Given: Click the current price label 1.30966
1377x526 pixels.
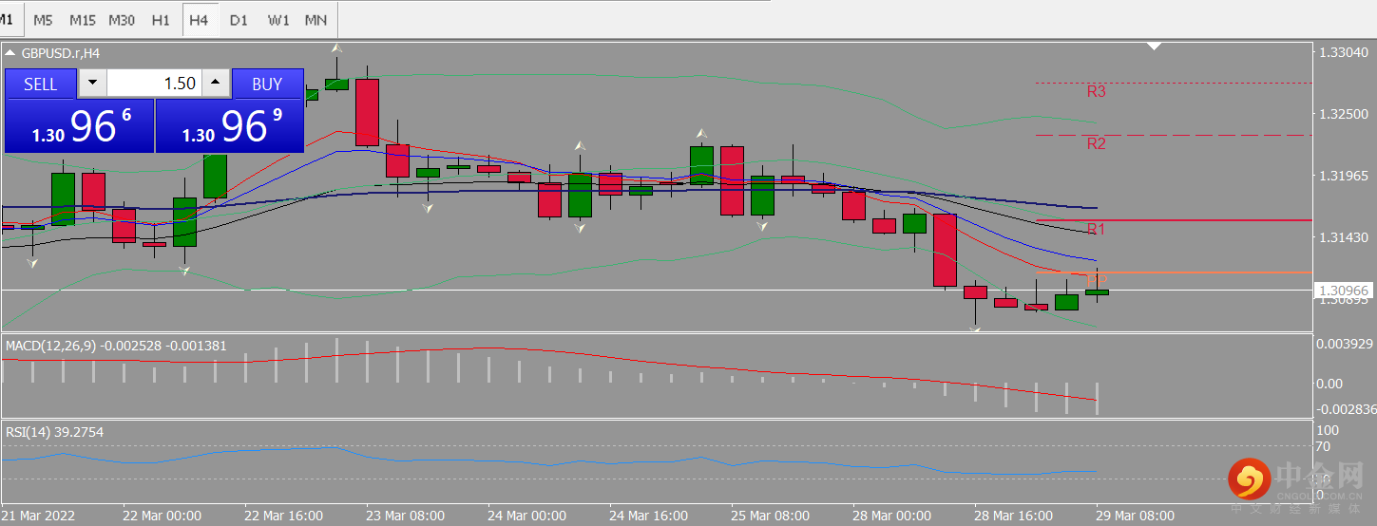Looking at the screenshot, I should [1343, 290].
